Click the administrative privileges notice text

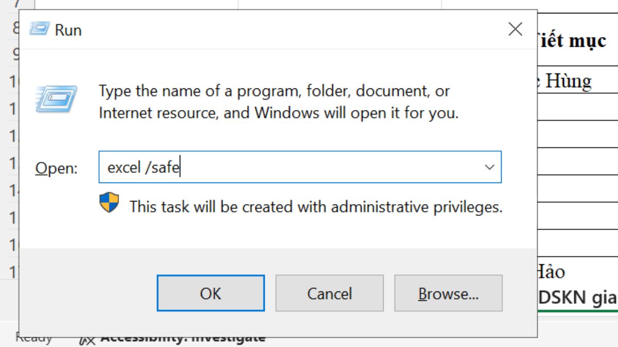pyautogui.click(x=315, y=207)
